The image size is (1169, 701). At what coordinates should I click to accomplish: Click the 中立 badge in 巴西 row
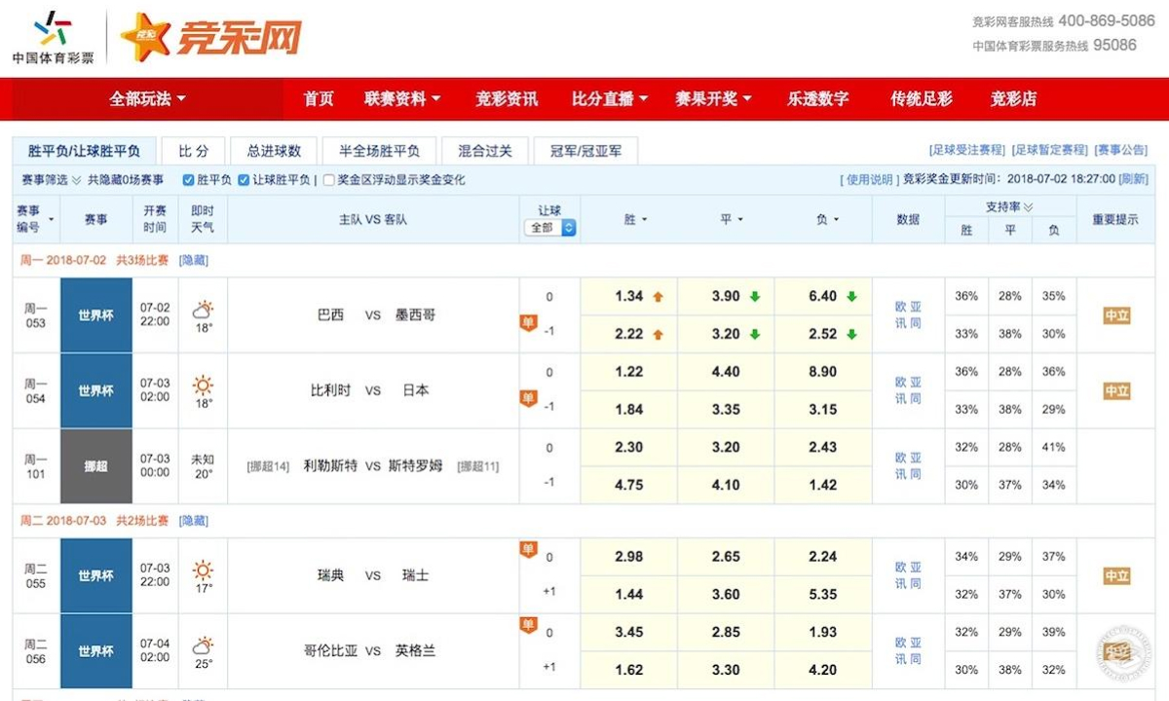[x=1116, y=314]
